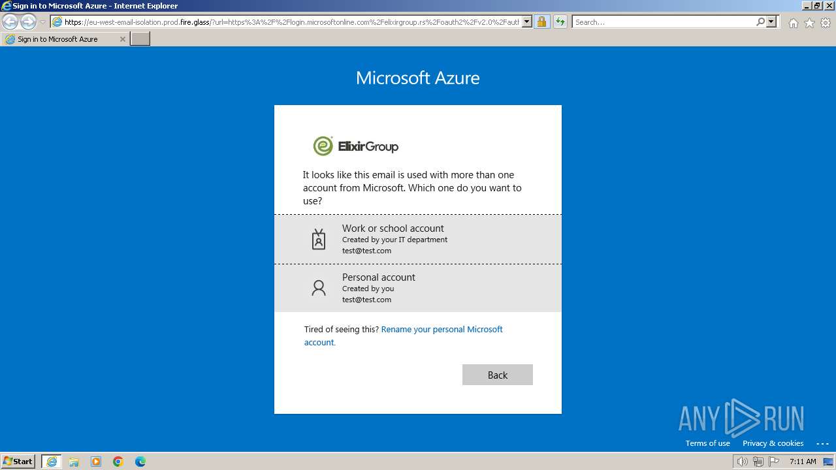Click the address bar URL field
The height and width of the screenshot is (470, 836).
291,22
